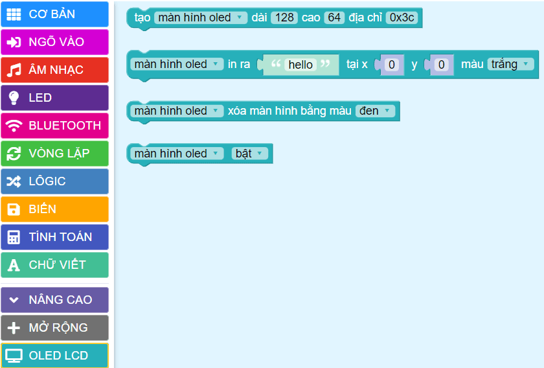Image resolution: width=544 pixels, height=368 pixels.
Task: Click the width field showing 128
Action: click(284, 17)
